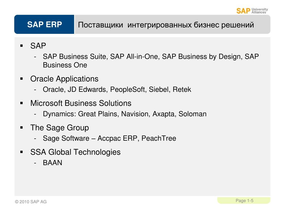Click the bullet beside The Sage Group
Image resolution: width=285 pixels, height=213 pixels.
pos(22,128)
